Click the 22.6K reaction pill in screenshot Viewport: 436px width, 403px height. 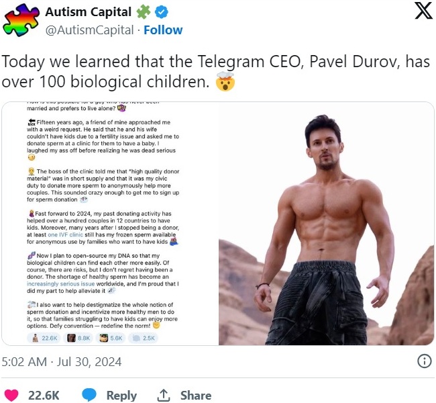coord(45,337)
